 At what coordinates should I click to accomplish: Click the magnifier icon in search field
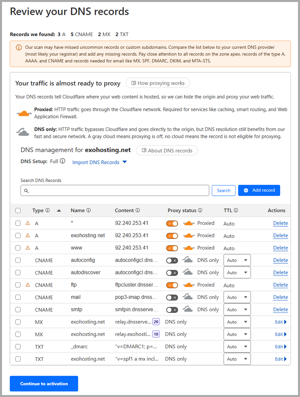coord(26,191)
